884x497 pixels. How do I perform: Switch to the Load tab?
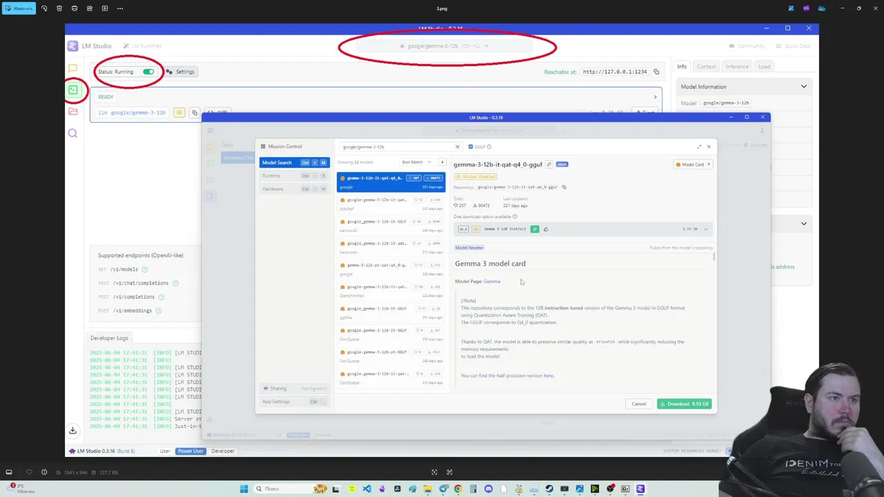pyautogui.click(x=765, y=66)
